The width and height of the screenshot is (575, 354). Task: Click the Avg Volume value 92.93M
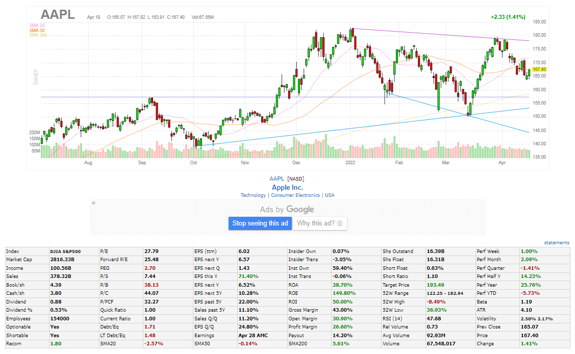(x=436, y=336)
